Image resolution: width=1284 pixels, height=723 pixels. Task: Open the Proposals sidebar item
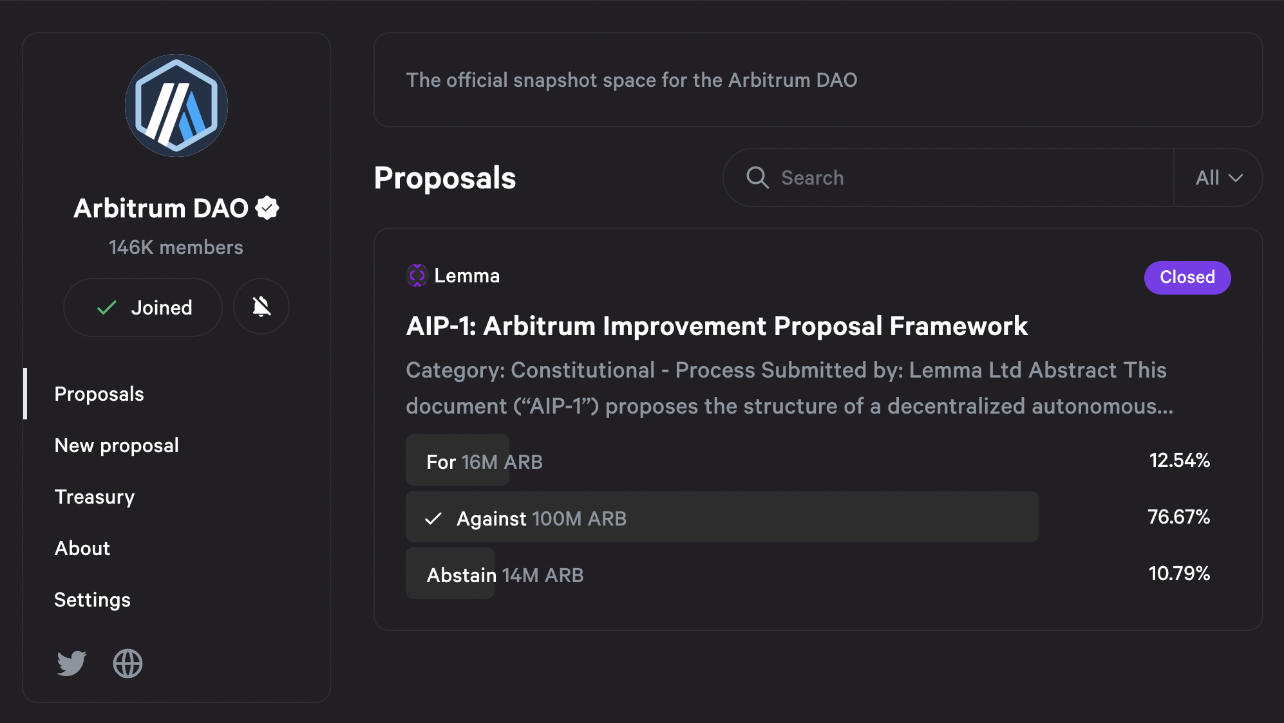pos(99,394)
